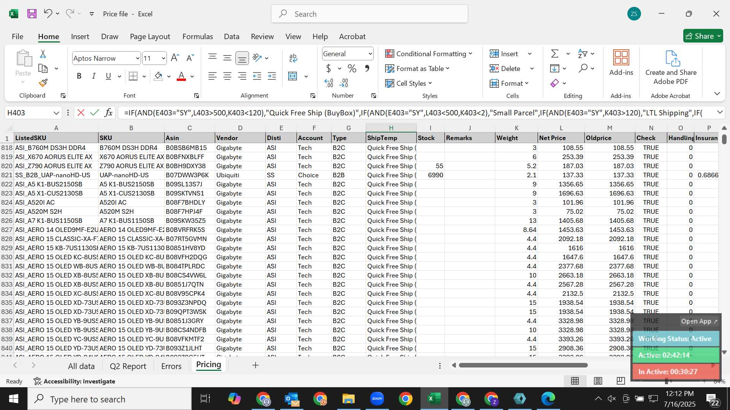This screenshot has height=410, width=730.
Task: Toggle Align Right for text
Action: 242,76
